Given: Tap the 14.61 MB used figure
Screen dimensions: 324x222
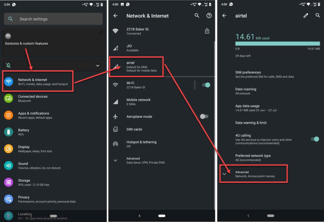Looking at the screenshot, I should [252, 37].
